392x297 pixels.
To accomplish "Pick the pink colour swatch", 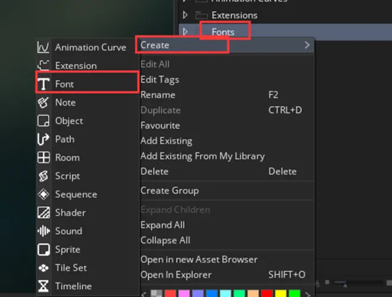I will [x=184, y=294].
